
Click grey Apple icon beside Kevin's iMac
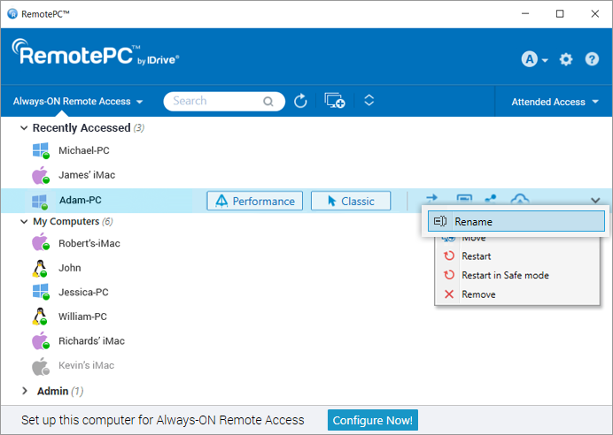point(41,367)
